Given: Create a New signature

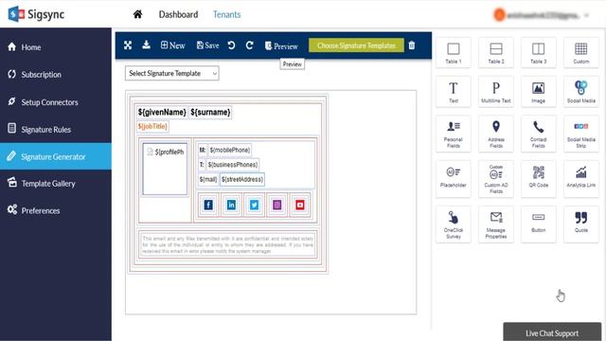Looking at the screenshot, I should point(172,45).
